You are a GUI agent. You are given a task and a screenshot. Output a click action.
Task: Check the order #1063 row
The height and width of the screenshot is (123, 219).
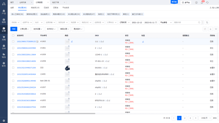point(13,41)
